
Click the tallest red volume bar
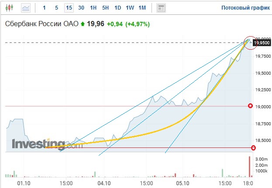[249, 167]
